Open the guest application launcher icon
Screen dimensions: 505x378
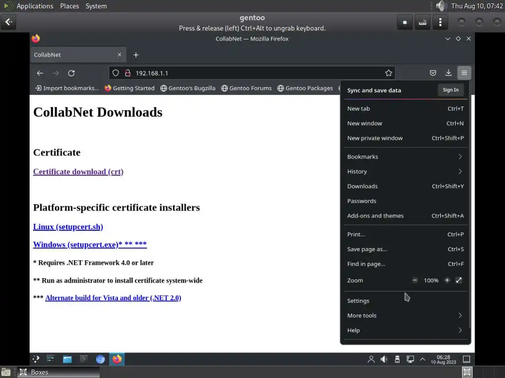[x=36, y=359]
